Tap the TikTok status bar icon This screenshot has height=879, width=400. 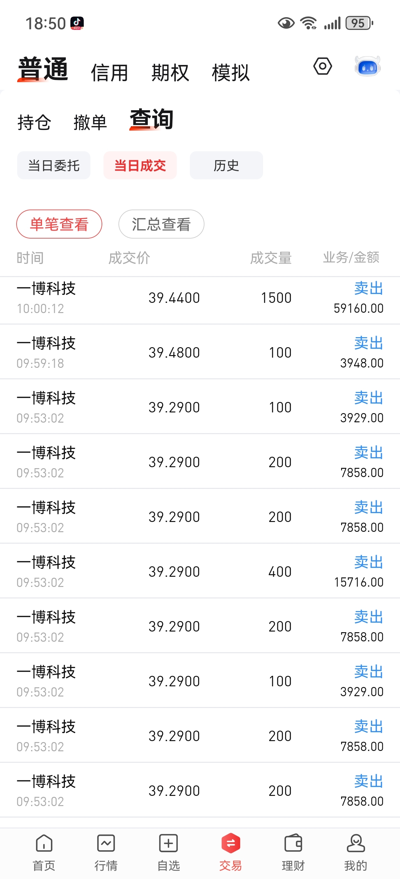click(x=77, y=23)
